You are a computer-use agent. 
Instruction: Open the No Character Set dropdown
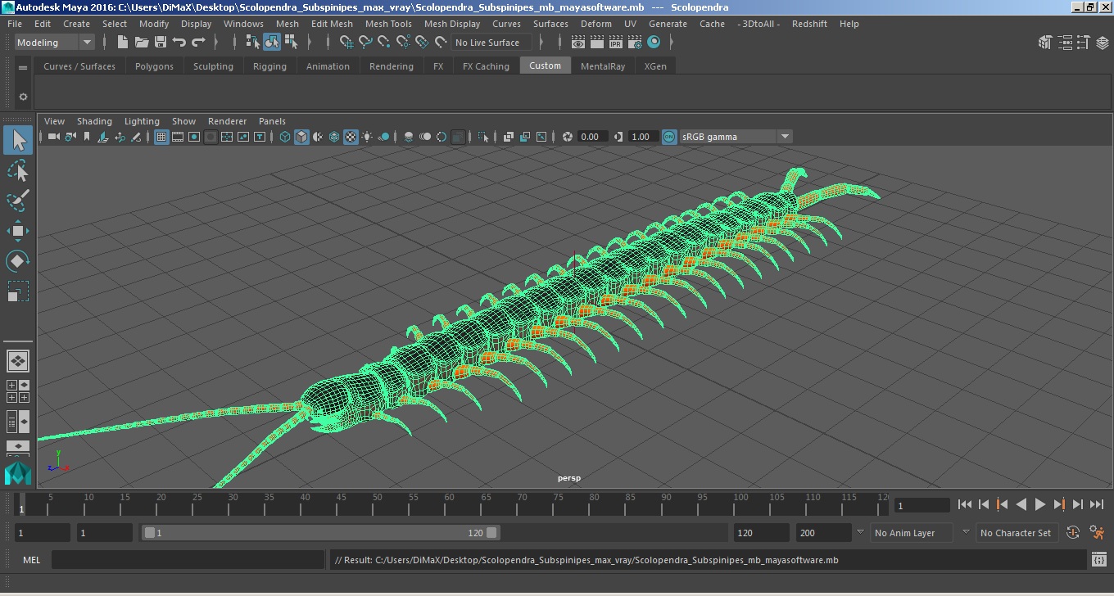(x=1017, y=533)
